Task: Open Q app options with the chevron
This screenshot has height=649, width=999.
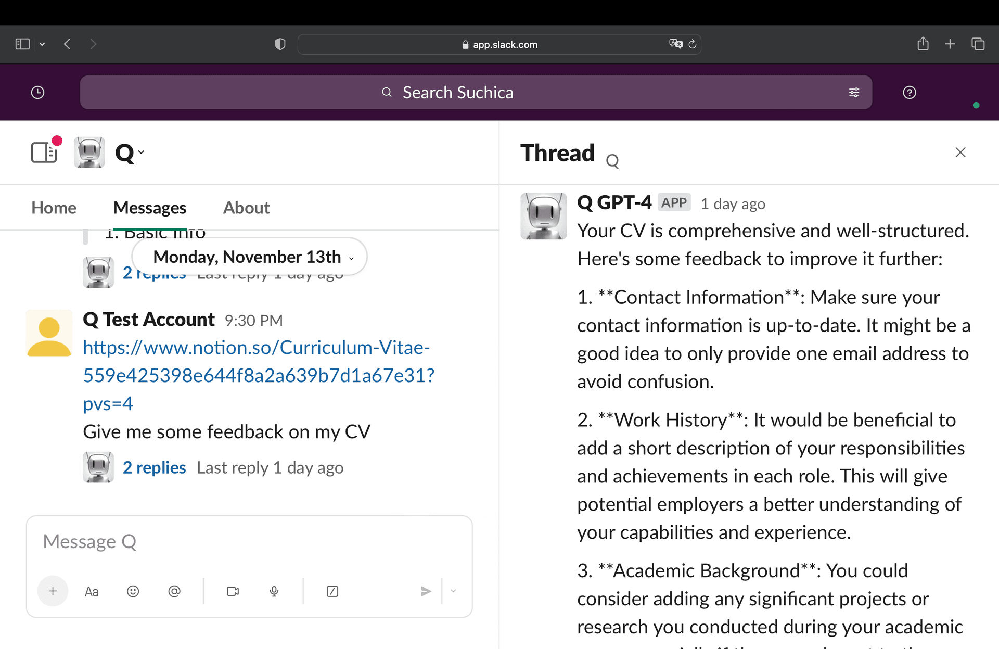Action: (x=141, y=152)
